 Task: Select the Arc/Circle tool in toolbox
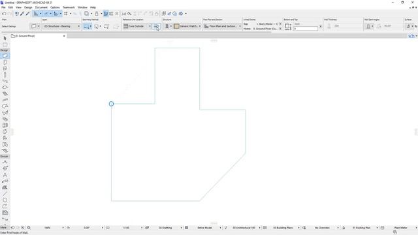[x=5, y=200]
